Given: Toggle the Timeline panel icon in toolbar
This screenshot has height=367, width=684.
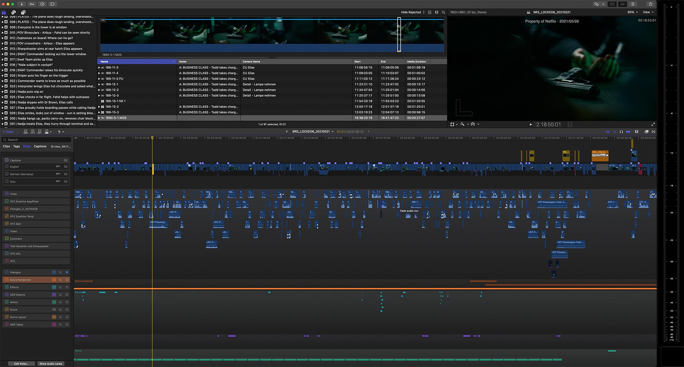Looking at the screenshot, I should (x=622, y=4).
